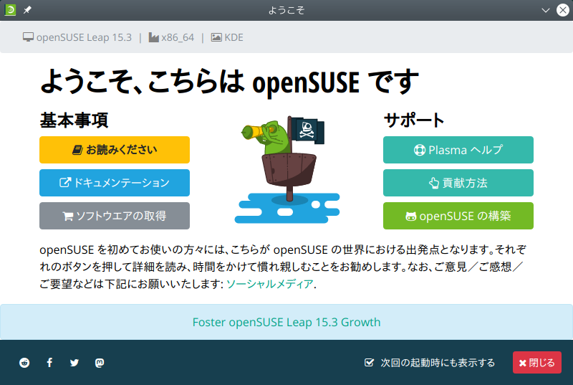Click the openSUSE Leap 15.3 version text
Image resolution: width=573 pixels, height=385 pixels.
click(x=84, y=37)
